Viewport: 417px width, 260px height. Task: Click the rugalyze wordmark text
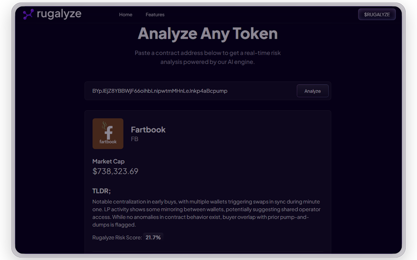point(59,14)
